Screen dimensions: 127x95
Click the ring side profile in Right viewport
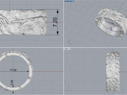pos(113,72)
